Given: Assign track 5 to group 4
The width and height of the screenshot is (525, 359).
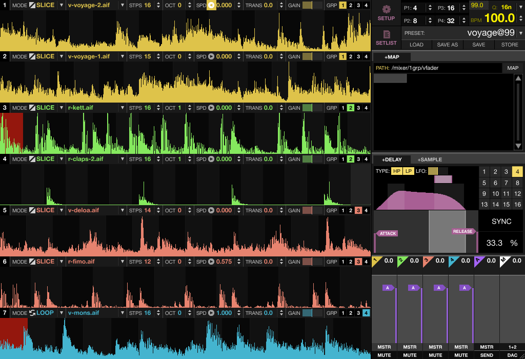Looking at the screenshot, I should point(366,210).
